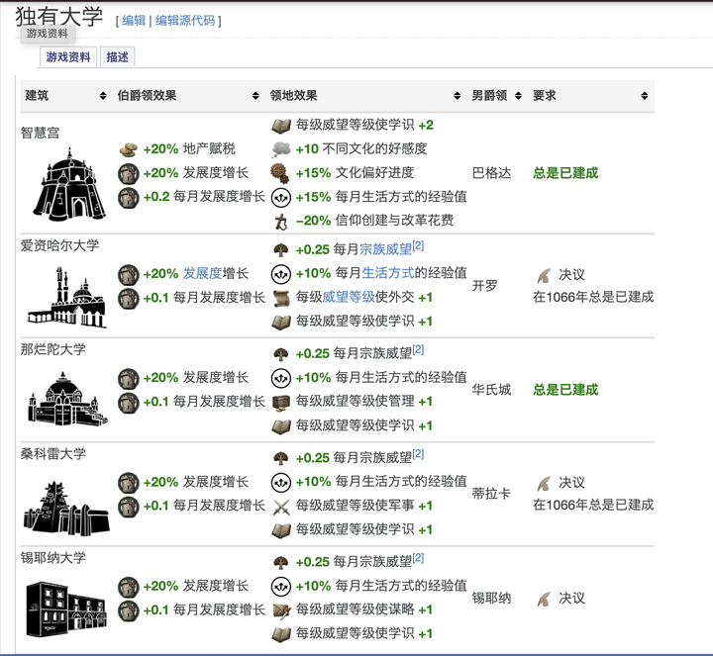Image resolution: width=713 pixels, height=656 pixels.
Task: Open the 宗族威望 link in 爱资哈尔大学 row
Action: [385, 249]
